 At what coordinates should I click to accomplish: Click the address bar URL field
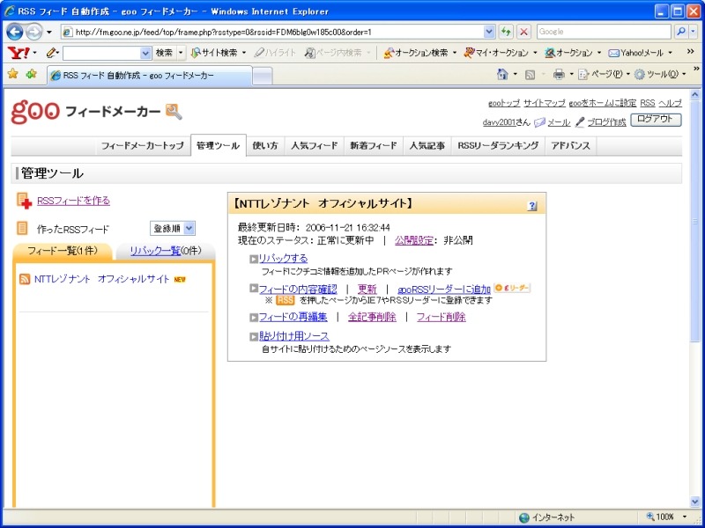point(272,32)
